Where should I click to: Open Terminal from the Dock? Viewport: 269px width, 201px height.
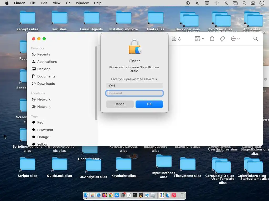click(135, 195)
